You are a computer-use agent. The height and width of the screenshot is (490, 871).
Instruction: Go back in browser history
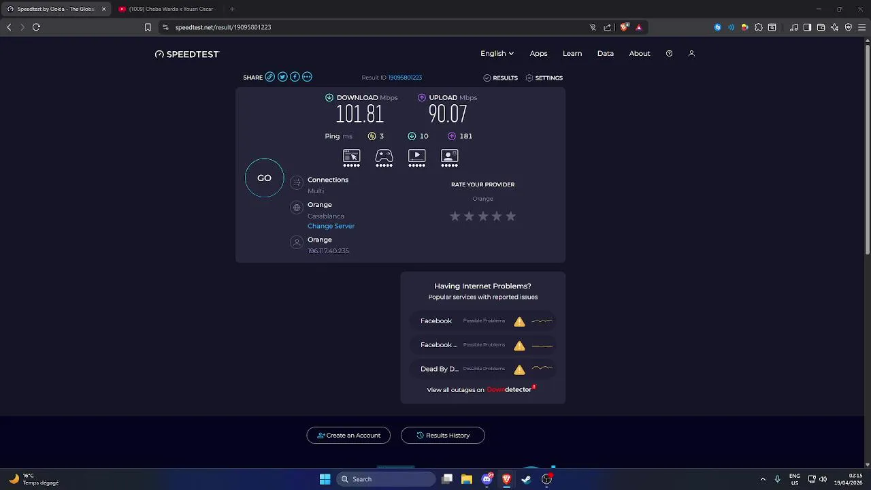point(9,27)
